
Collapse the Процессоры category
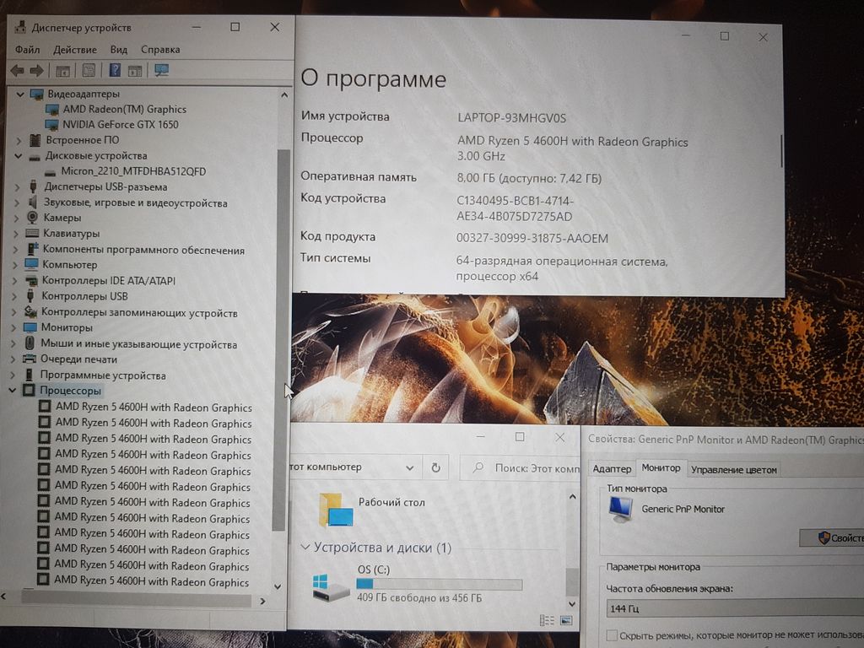click(x=13, y=391)
